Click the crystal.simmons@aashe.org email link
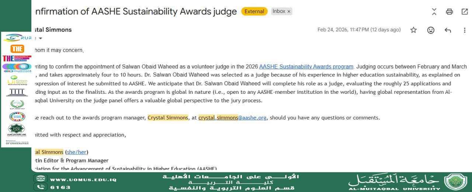This screenshot has width=472, height=192. (x=232, y=118)
